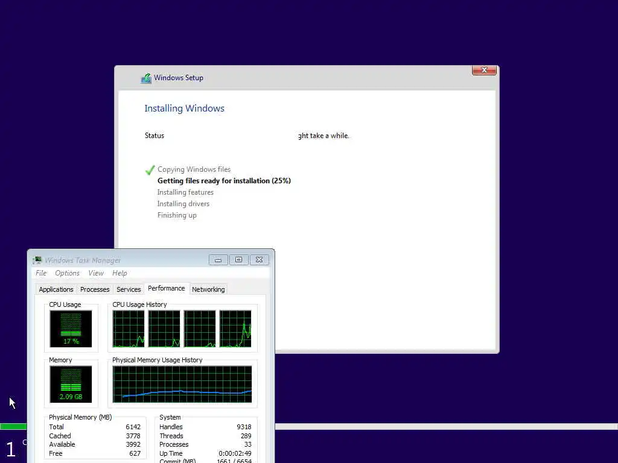This screenshot has width=618, height=463.
Task: Switch to the Services tab
Action: pos(129,289)
